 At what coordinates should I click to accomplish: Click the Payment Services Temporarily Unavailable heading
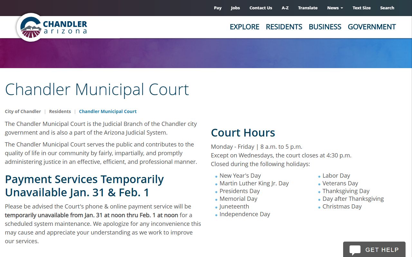click(84, 186)
